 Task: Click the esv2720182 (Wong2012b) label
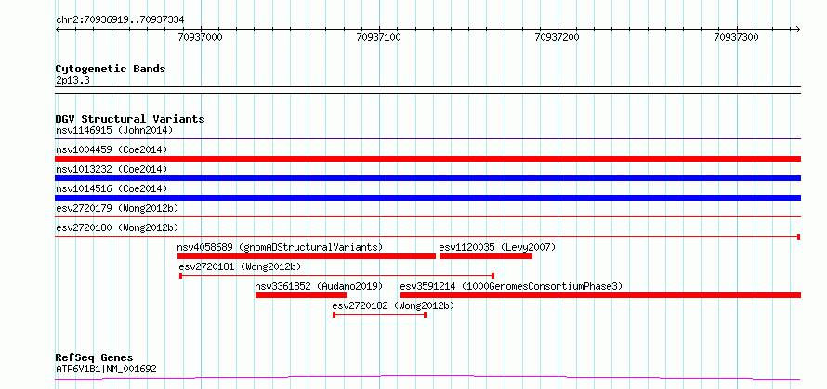[x=393, y=305]
